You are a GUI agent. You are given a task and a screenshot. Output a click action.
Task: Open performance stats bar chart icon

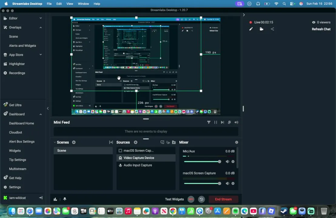click(55, 199)
